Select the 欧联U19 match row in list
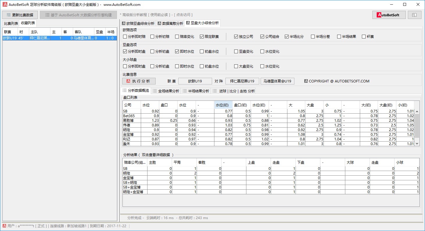Image resolution: width=425 pixels, height=231 pixels. (59, 38)
